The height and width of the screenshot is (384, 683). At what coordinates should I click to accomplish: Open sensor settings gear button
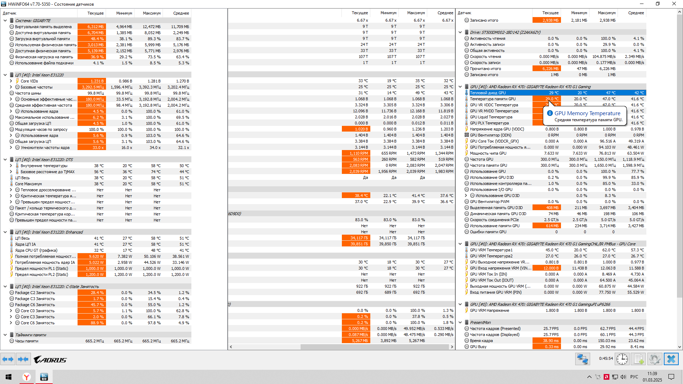tap(655, 359)
